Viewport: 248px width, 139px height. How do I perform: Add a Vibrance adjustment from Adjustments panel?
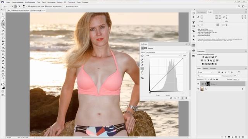[x=215, y=57]
